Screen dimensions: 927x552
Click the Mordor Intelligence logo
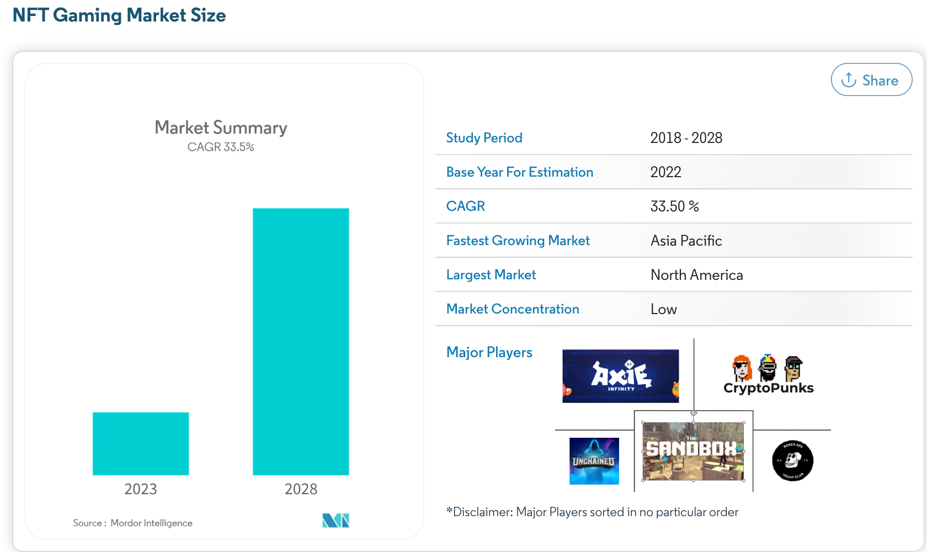click(x=335, y=519)
